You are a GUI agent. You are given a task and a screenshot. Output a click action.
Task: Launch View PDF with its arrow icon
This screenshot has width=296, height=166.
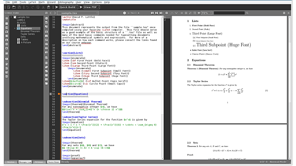[x=81, y=7]
